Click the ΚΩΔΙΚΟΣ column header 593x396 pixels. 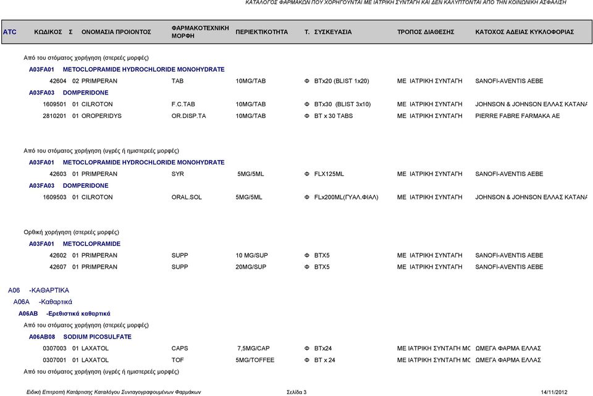tap(48, 32)
